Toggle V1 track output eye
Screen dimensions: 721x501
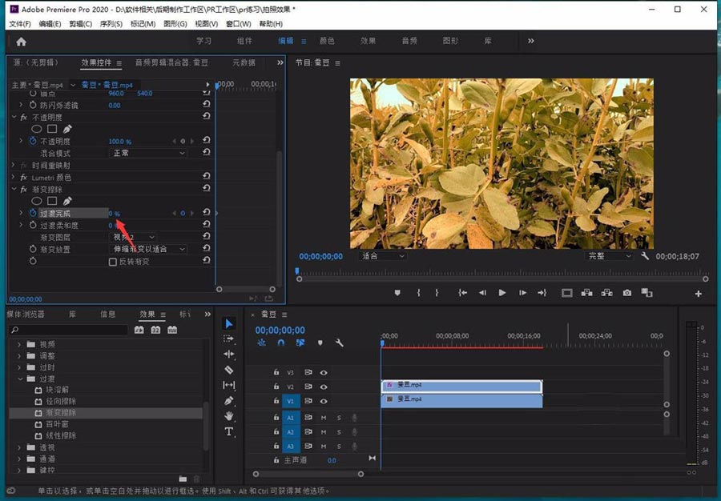tap(324, 401)
